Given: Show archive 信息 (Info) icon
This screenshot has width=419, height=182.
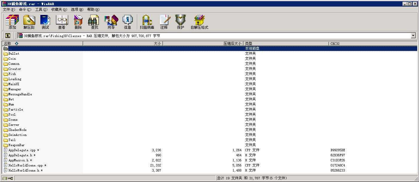Looking at the screenshot, I should pos(127,22).
